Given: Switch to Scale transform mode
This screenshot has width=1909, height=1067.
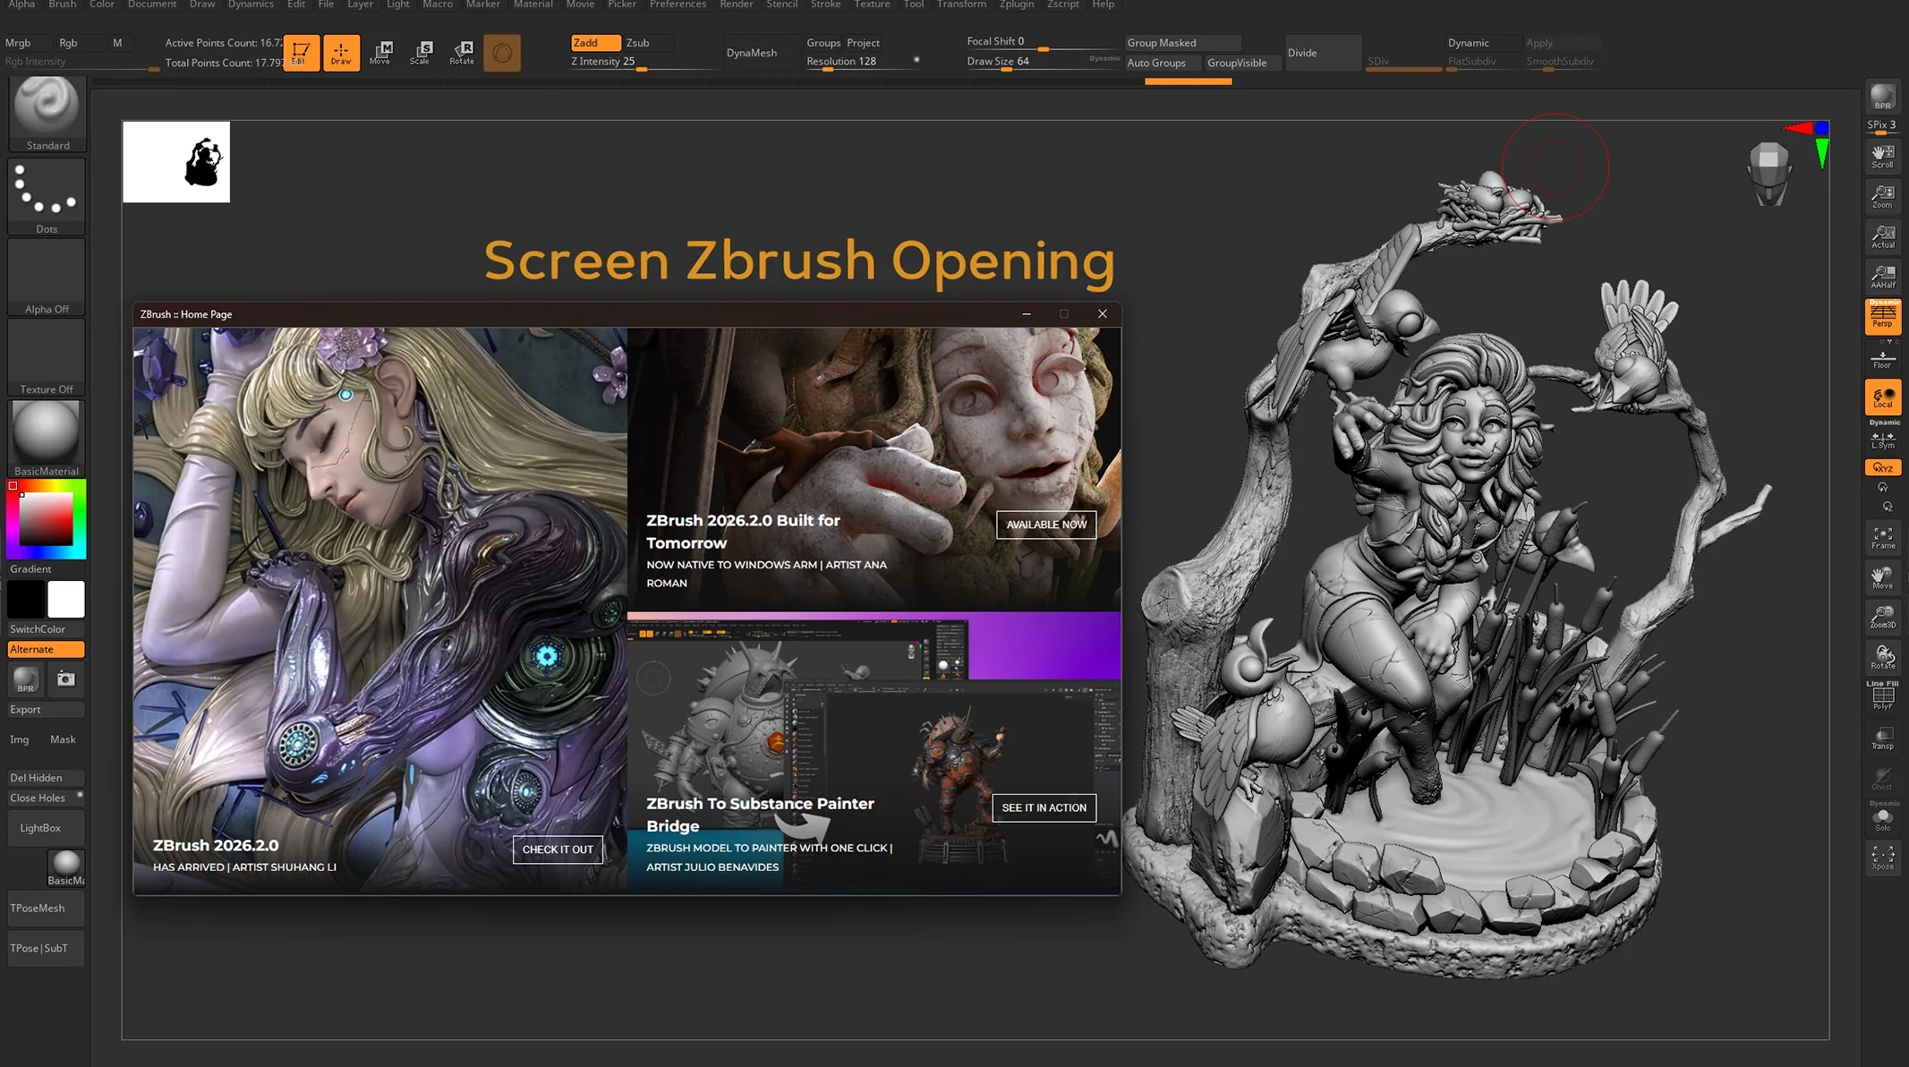Looking at the screenshot, I should [x=421, y=53].
